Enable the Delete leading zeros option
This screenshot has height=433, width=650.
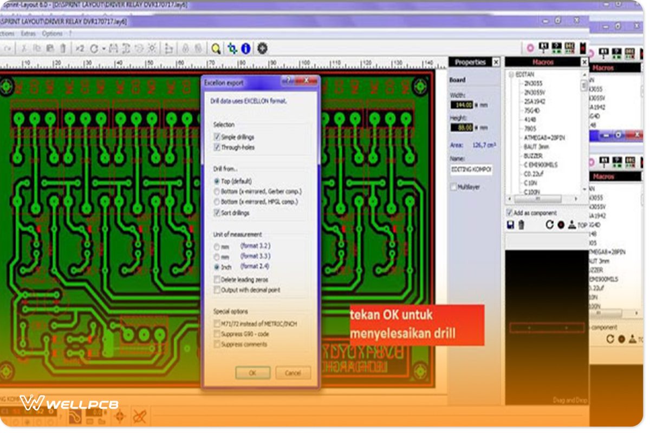point(217,280)
